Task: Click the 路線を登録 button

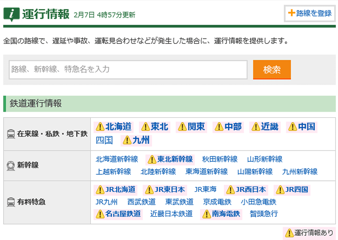Action: (x=310, y=13)
